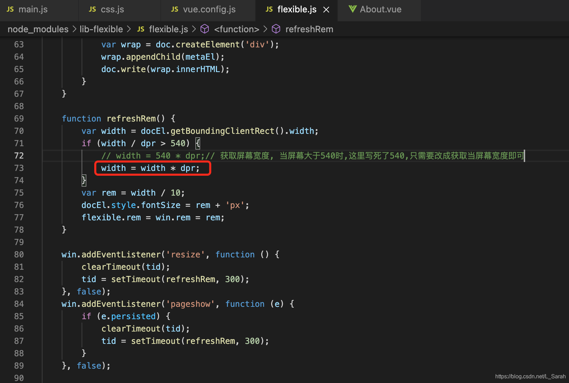Click the cube icon before refreshRem
Viewport: 569px width, 383px height.
276,29
